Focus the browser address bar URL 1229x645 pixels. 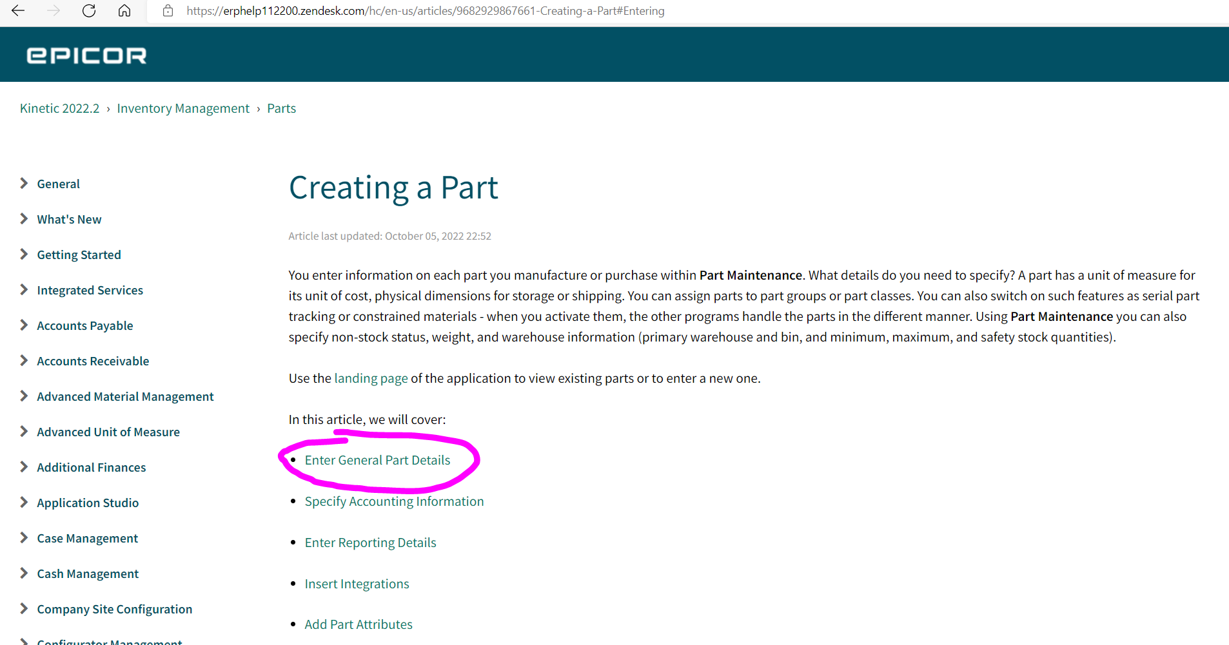click(426, 11)
